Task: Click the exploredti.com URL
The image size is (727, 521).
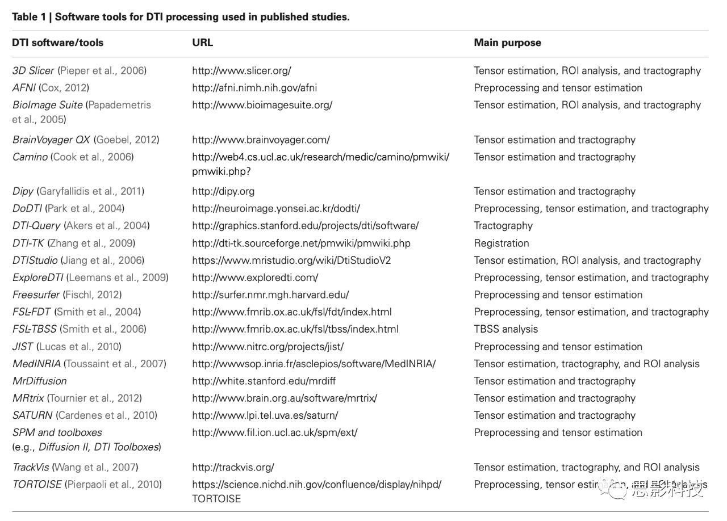Action: point(255,278)
